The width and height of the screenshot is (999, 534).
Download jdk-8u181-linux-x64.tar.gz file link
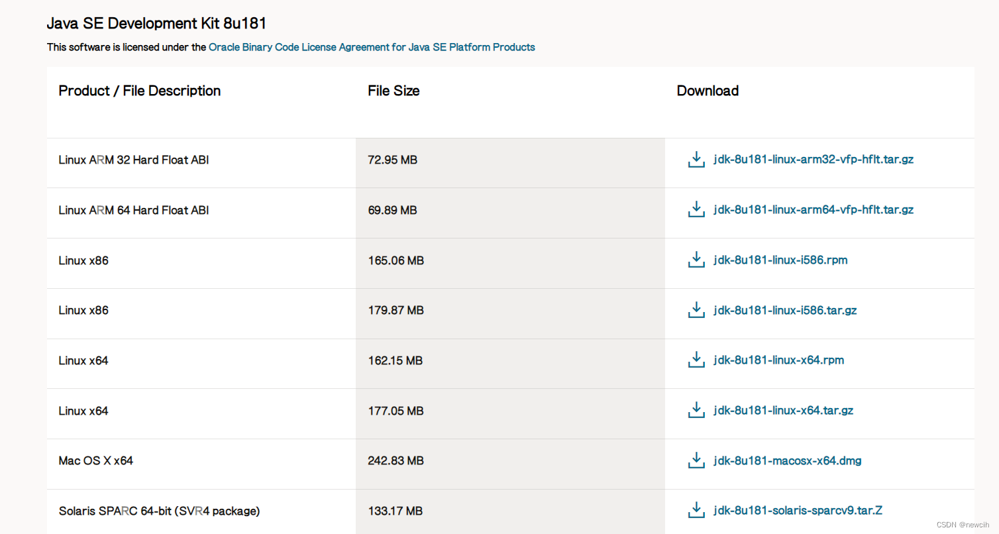pyautogui.click(x=783, y=410)
